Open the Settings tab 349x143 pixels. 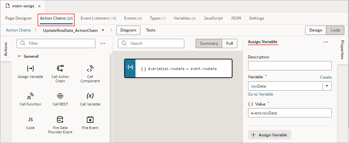(256, 18)
